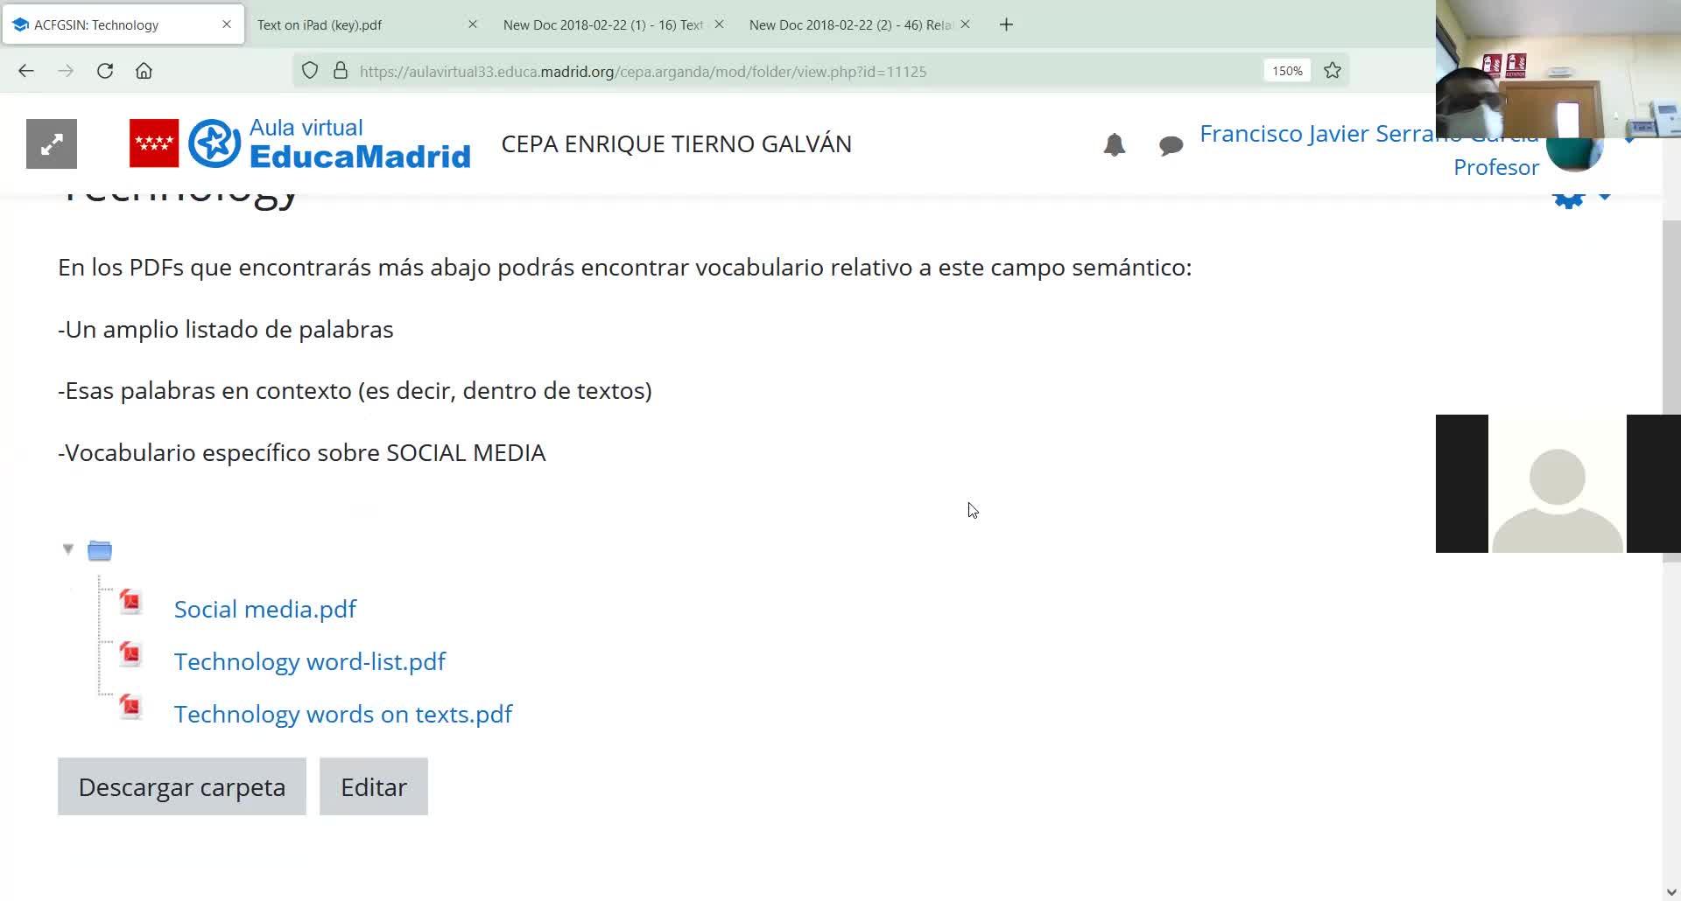The height and width of the screenshot is (901, 1681).
Task: Close the ACFGSIN: Technology tab
Action: tap(227, 24)
